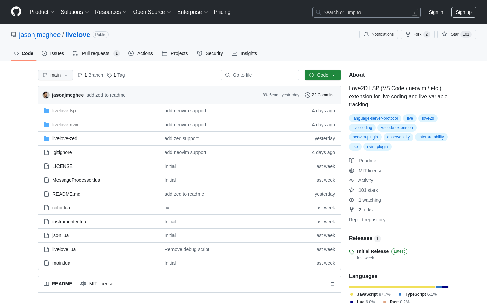Open the livelove-zed folder icon
This screenshot has height=304, width=487.
point(46,138)
